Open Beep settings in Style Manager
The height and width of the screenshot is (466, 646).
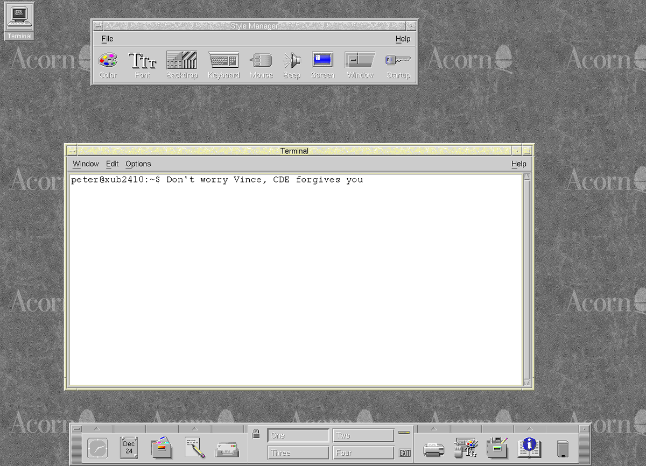coord(292,65)
